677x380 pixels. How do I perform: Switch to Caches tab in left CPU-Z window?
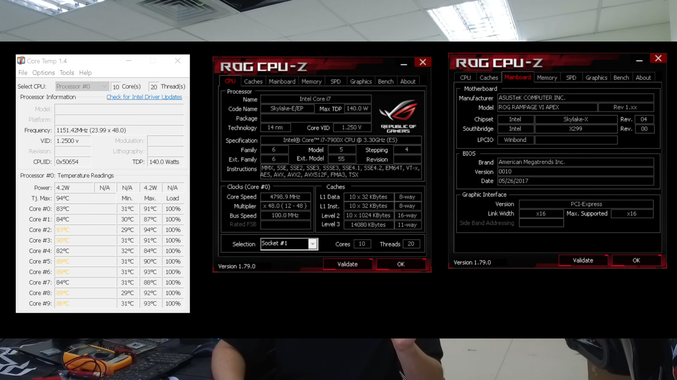(253, 82)
